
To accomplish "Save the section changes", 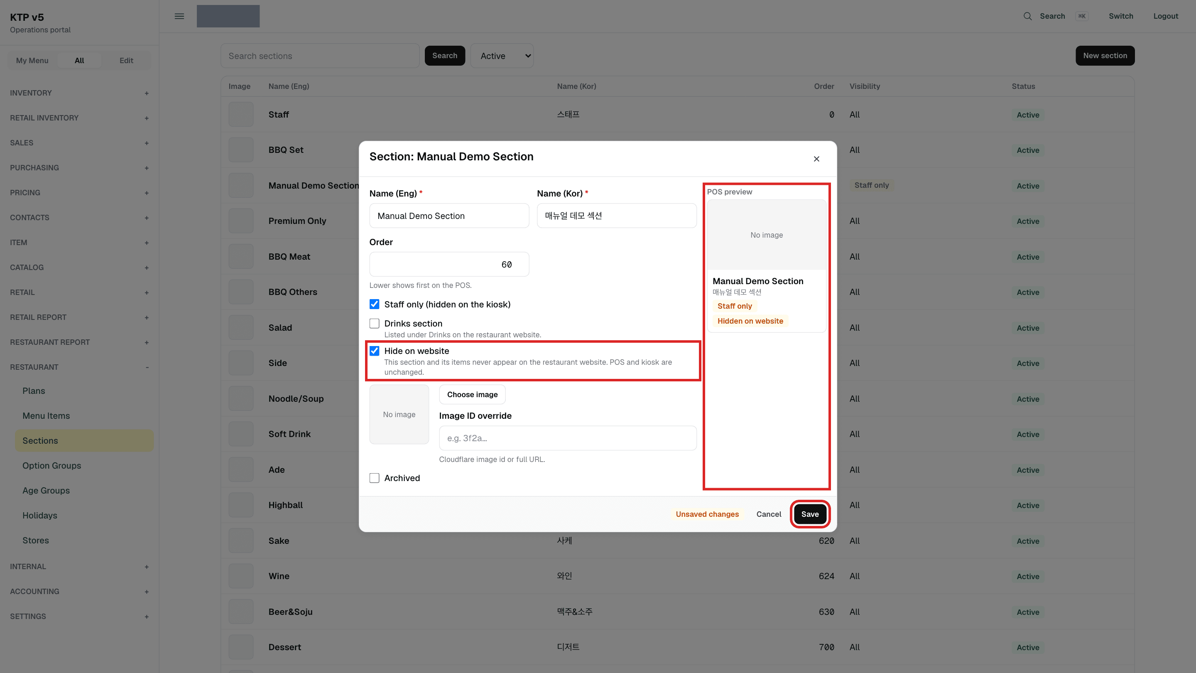I will pos(810,514).
